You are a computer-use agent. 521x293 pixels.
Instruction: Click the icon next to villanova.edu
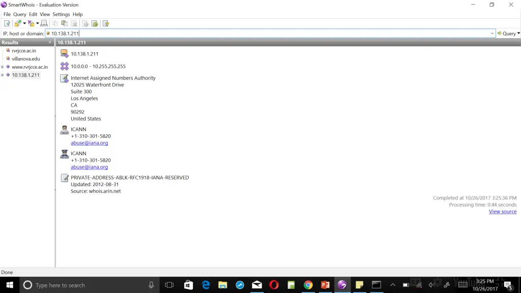point(8,58)
